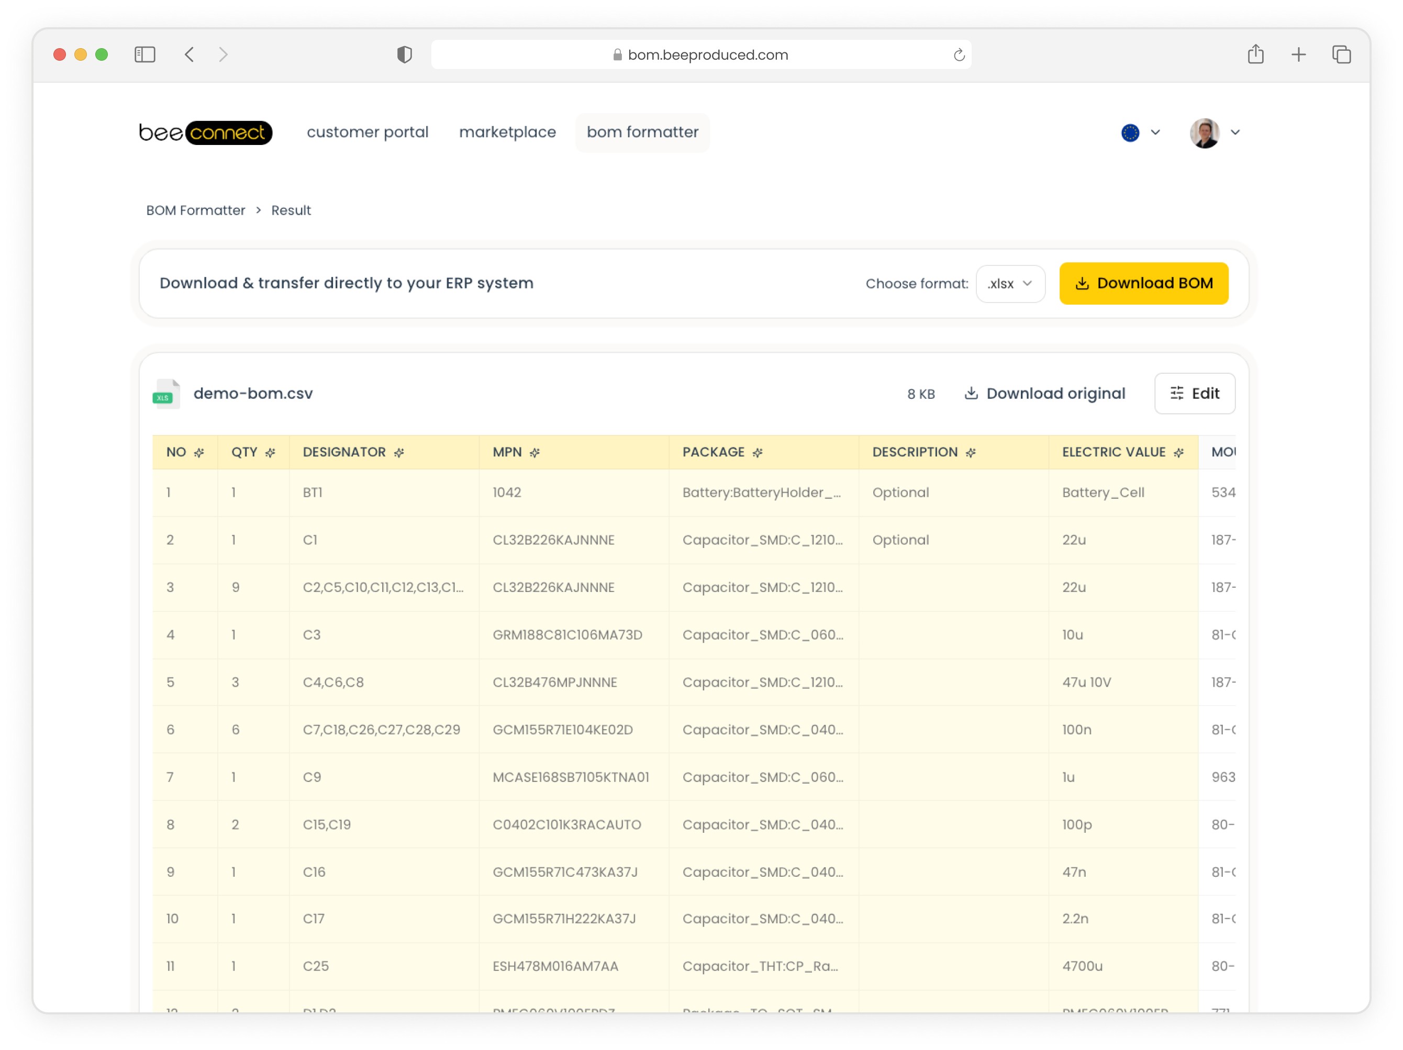Expand the region selector chevron
The height and width of the screenshot is (1050, 1403).
(1155, 132)
